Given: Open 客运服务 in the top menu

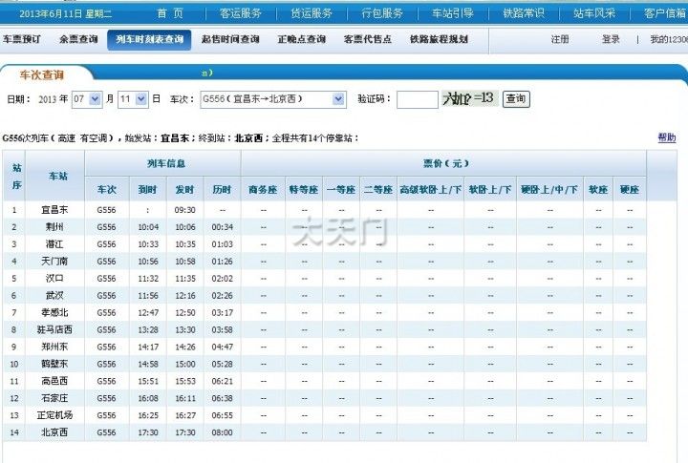Looking at the screenshot, I should [240, 12].
